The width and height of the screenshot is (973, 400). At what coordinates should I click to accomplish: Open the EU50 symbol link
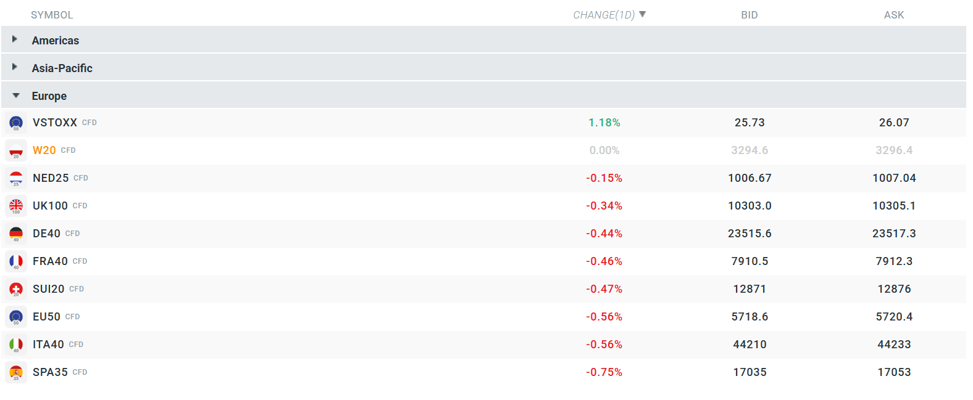pyautogui.click(x=47, y=317)
